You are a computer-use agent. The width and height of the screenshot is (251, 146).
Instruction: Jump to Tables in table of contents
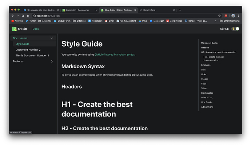click(204, 88)
